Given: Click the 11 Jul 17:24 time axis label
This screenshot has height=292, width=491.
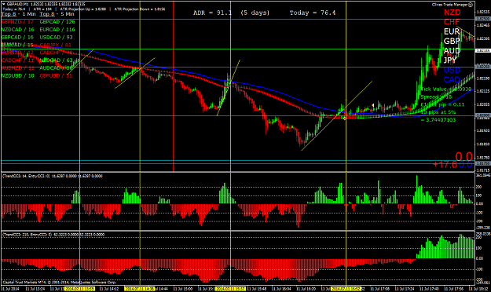Looking at the screenshot, I should [x=405, y=289].
